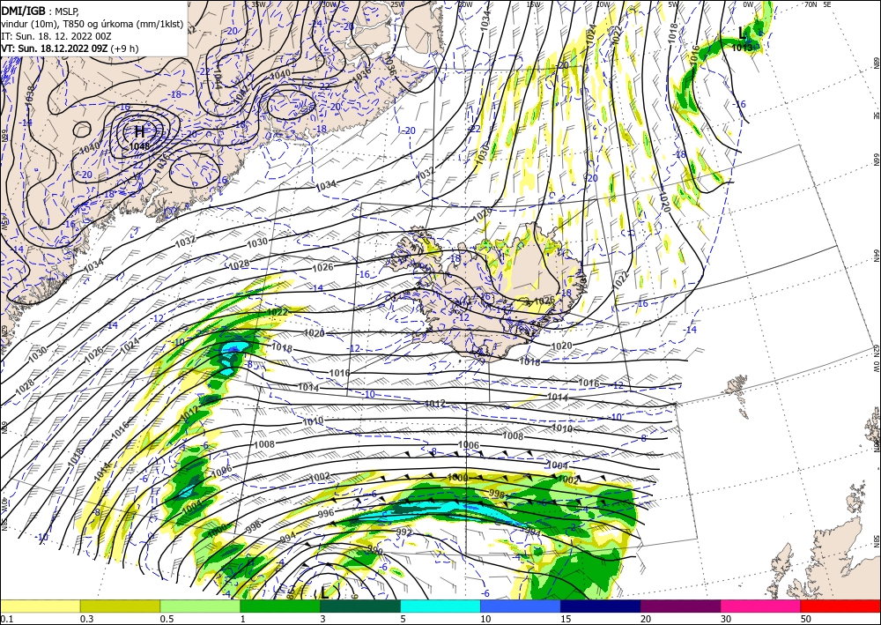Click the '35W' longitude label at top

[258, 4]
